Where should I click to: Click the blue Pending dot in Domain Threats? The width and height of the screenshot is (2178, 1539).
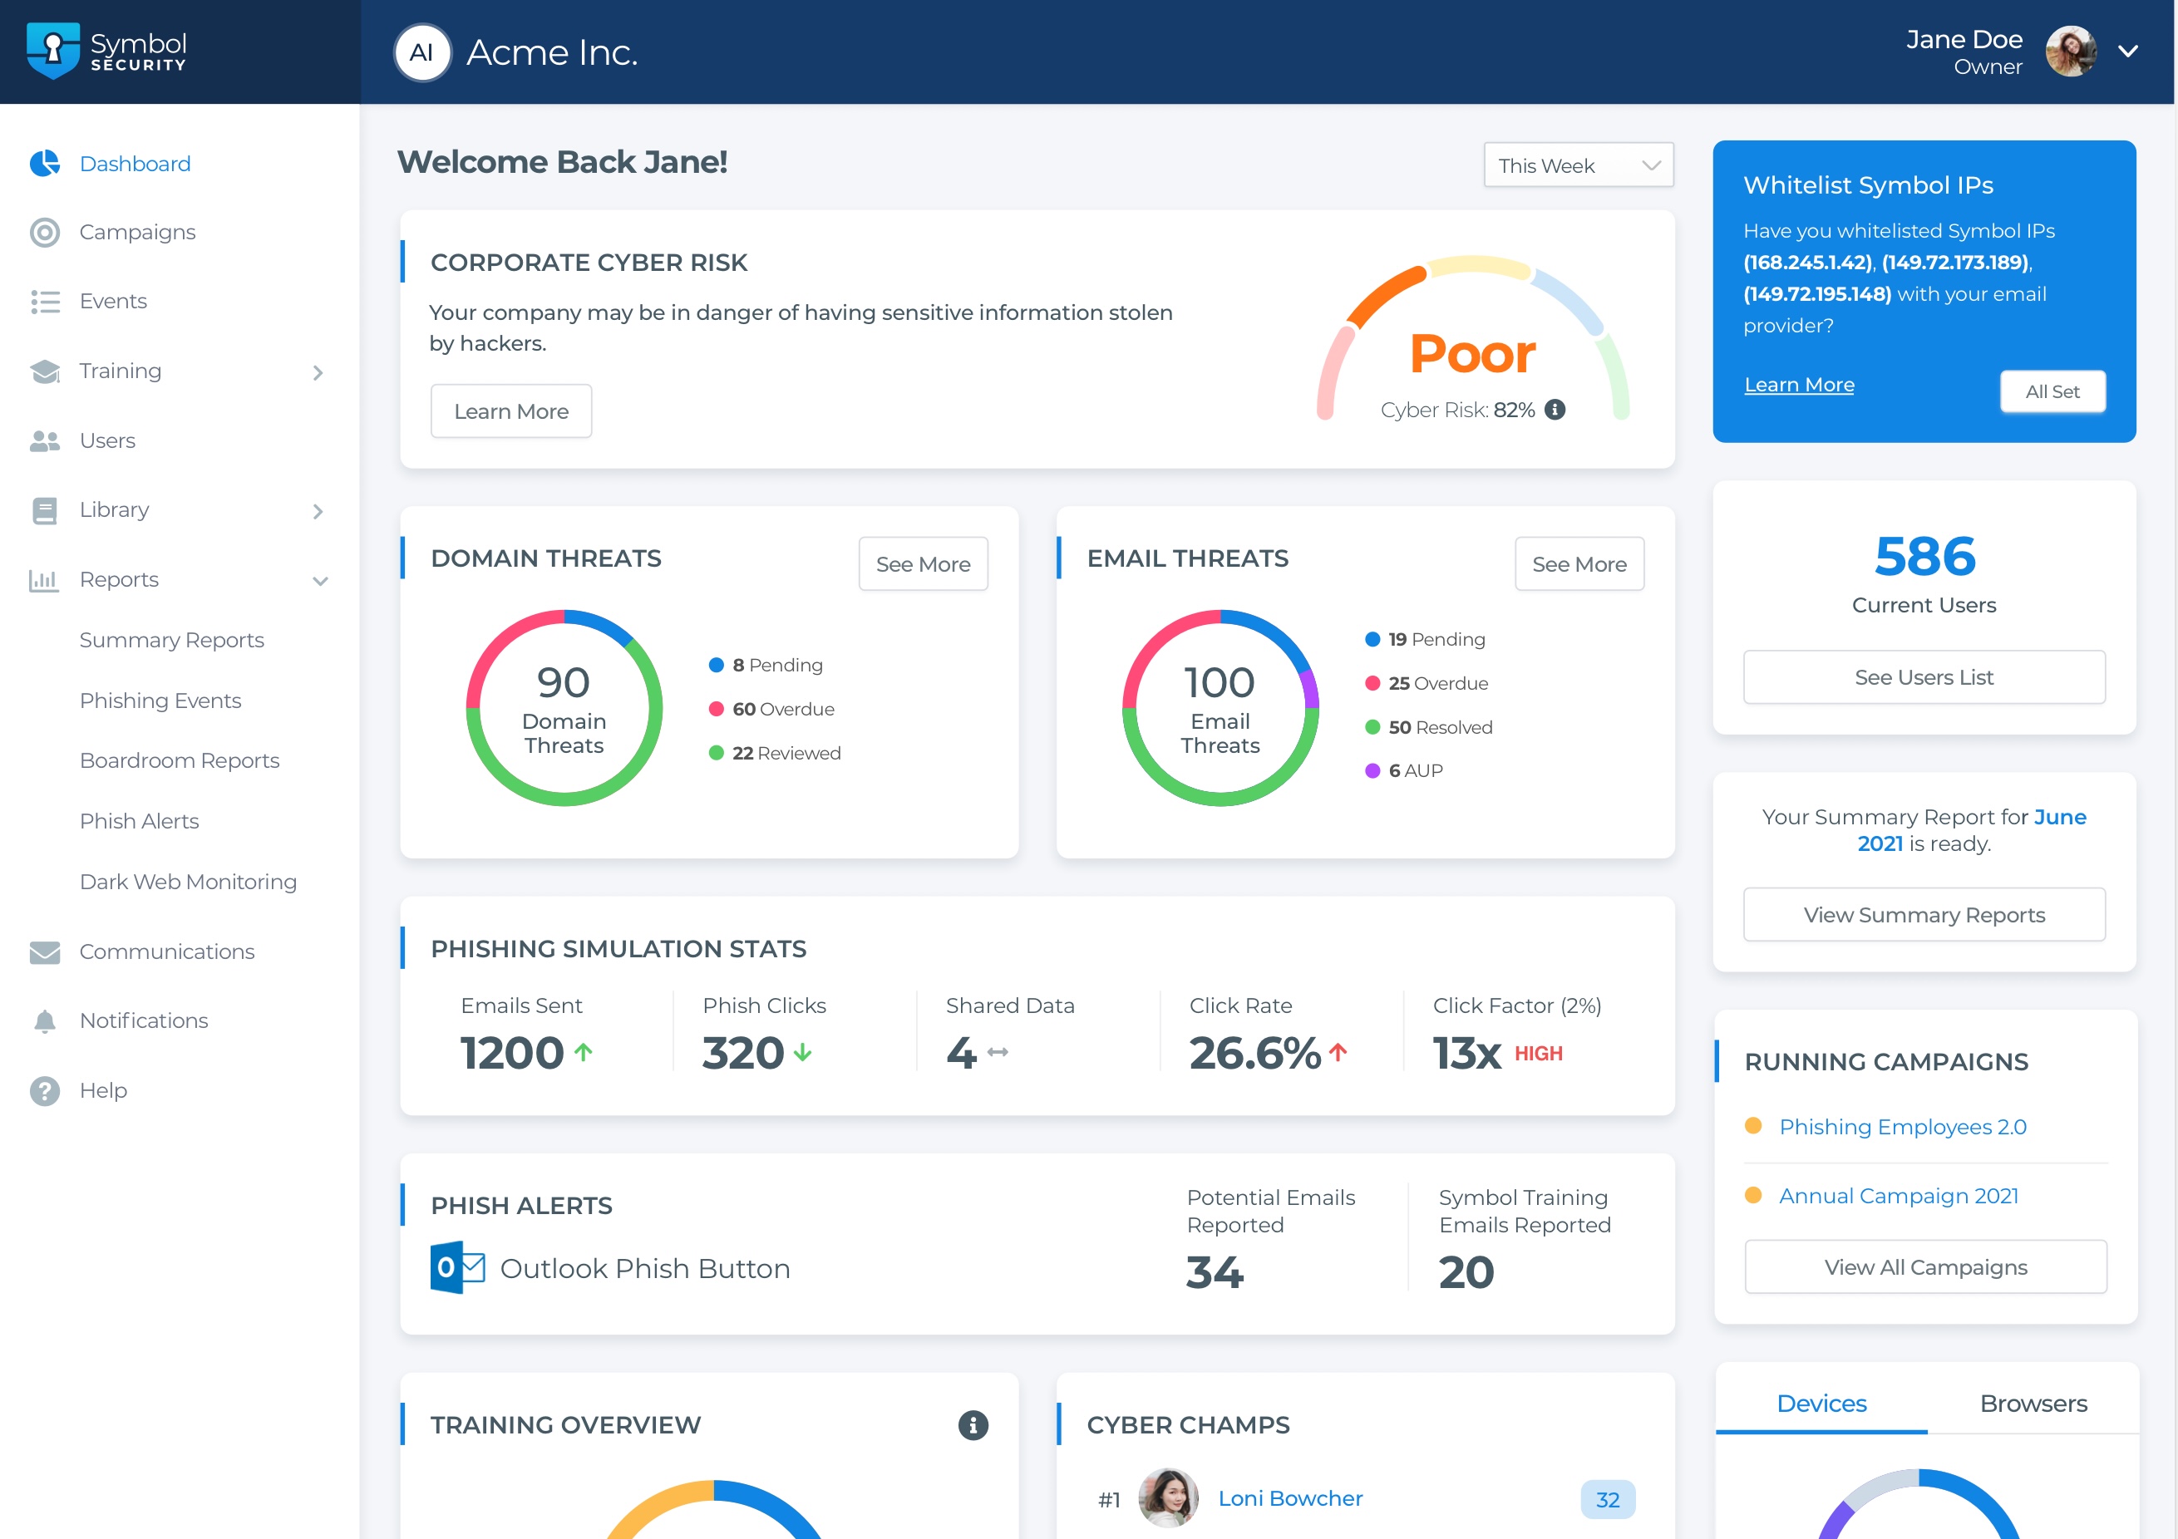(x=717, y=665)
